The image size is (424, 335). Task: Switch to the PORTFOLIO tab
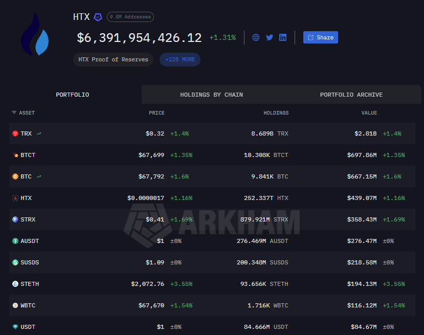coord(72,95)
